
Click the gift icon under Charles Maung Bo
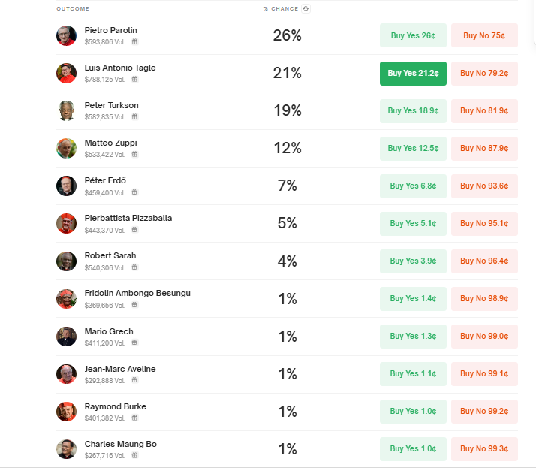click(134, 455)
